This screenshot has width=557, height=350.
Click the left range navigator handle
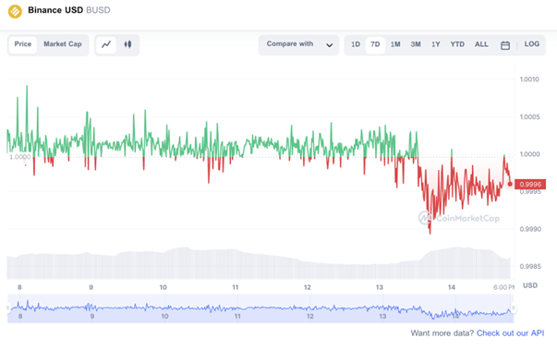click(8, 308)
